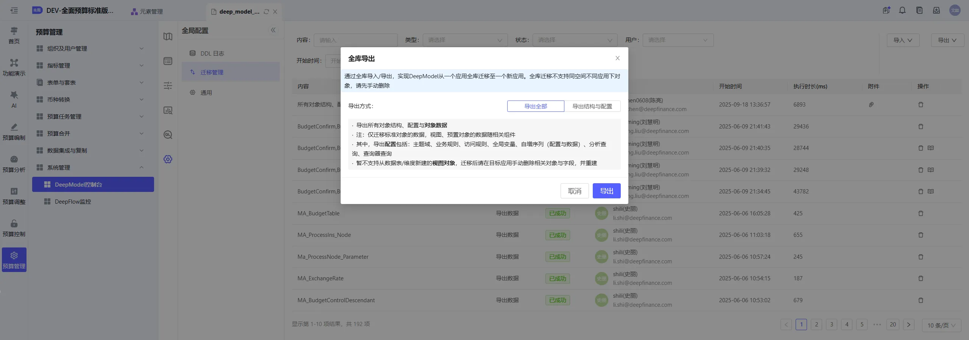Viewport: 969px width, 340px height.
Task: Select 导出全部 export mode
Action: [x=535, y=106]
